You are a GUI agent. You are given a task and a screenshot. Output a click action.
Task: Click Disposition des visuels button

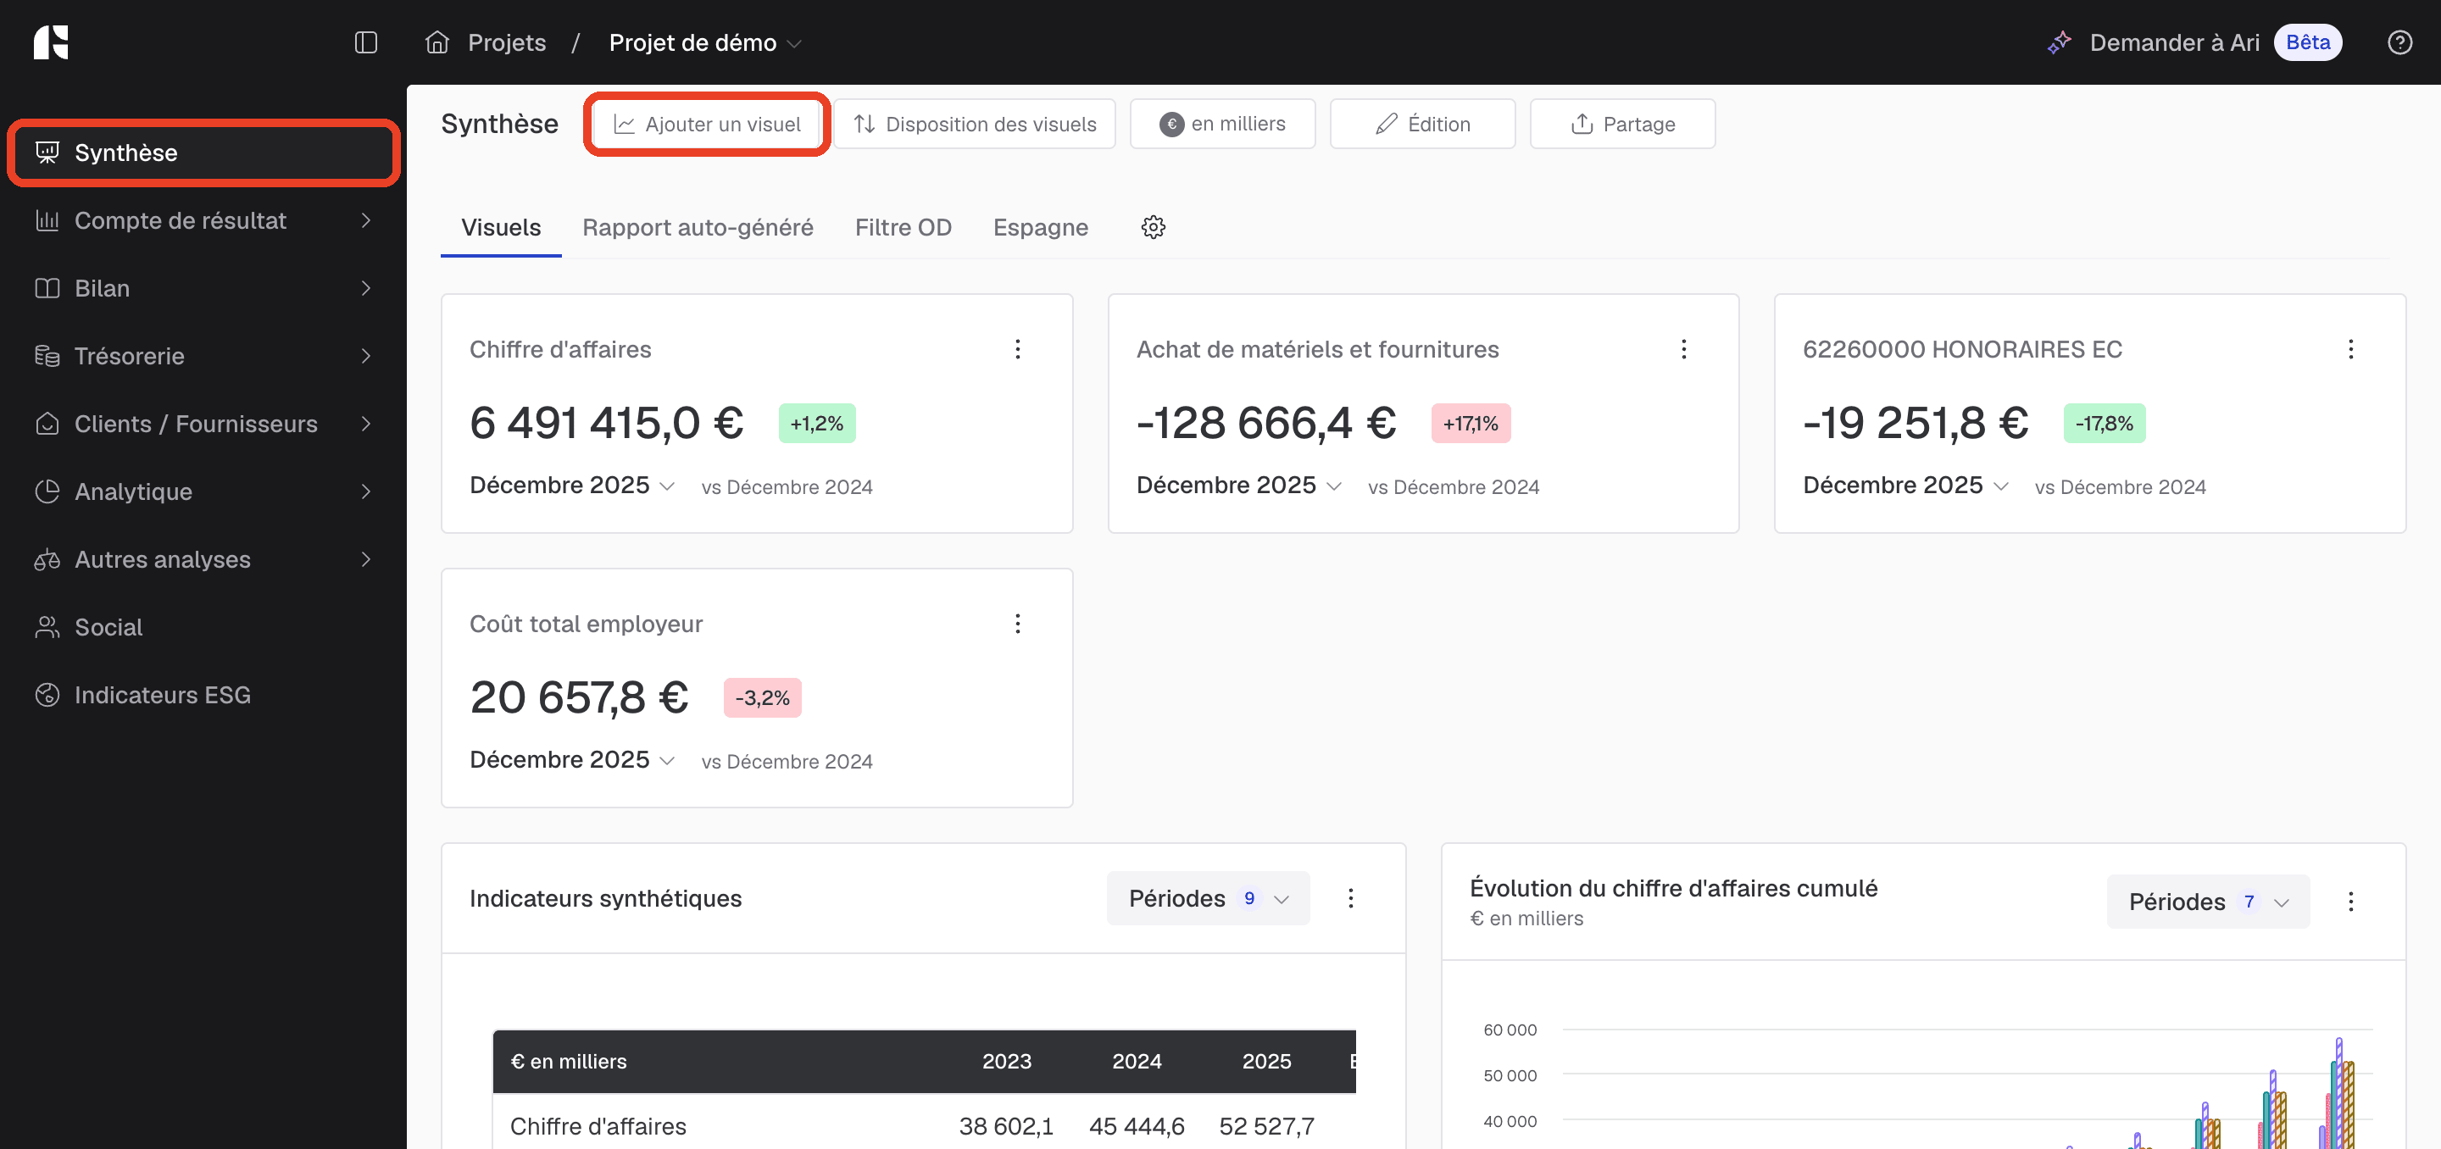[974, 124]
